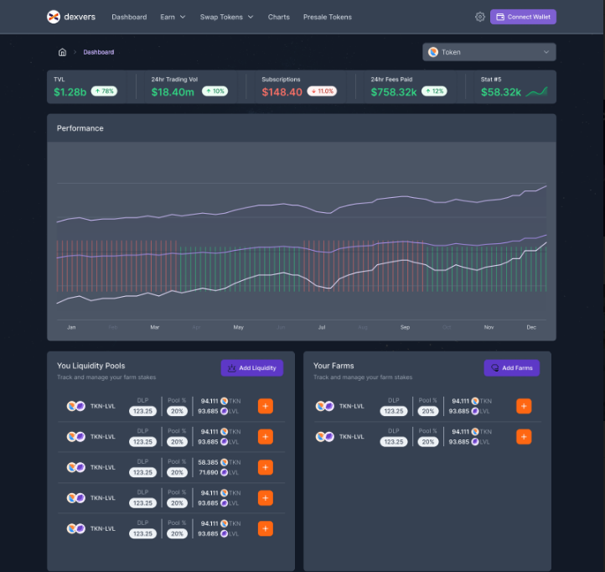Expand the Earn dropdown menu

coord(173,17)
